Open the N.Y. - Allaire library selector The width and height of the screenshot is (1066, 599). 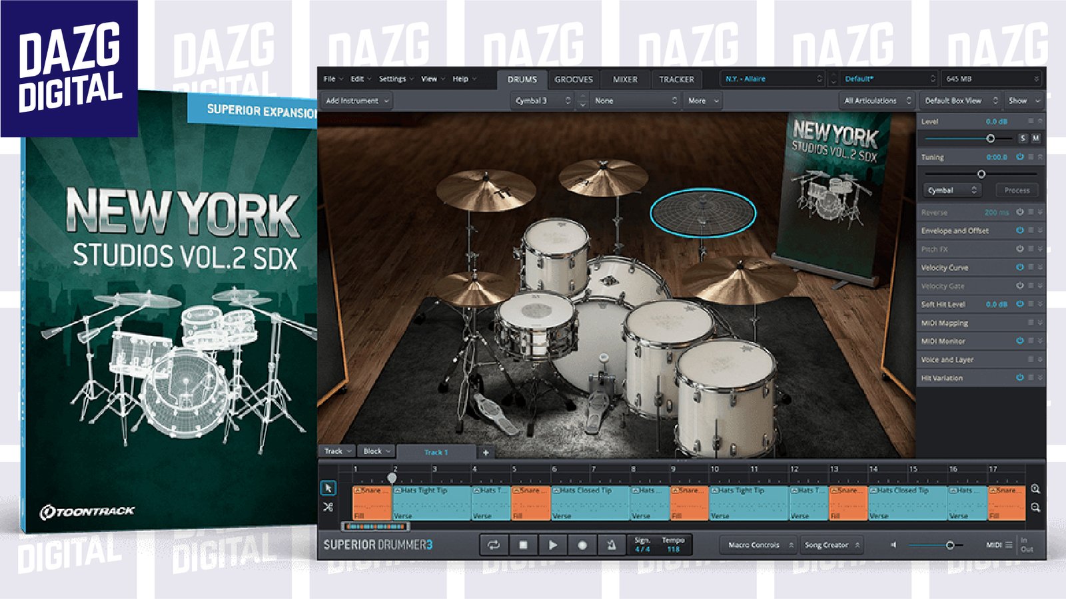coord(774,79)
